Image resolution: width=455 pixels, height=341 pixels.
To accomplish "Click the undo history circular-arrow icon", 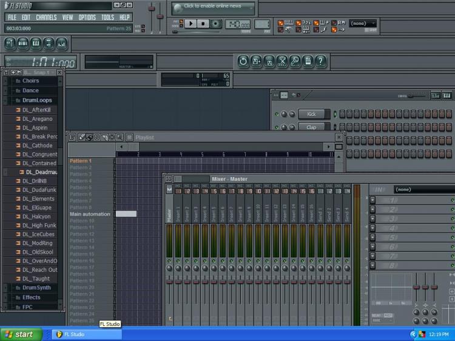I will (243, 61).
